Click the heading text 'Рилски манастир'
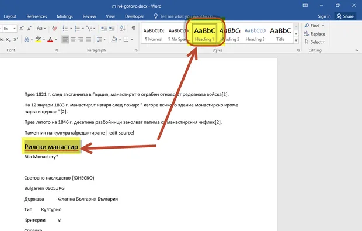The width and height of the screenshot is (362, 231). point(51,147)
